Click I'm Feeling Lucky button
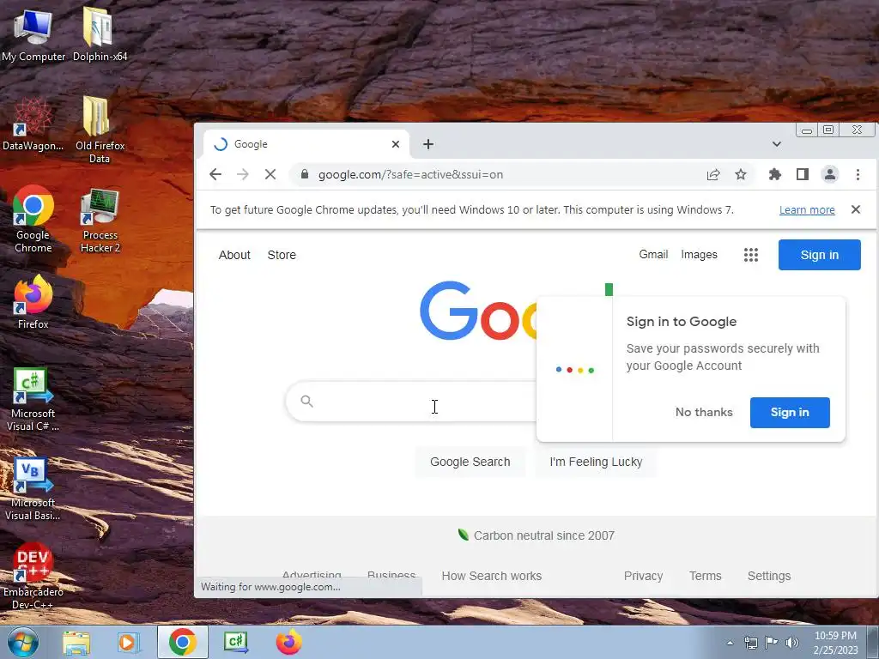 pyautogui.click(x=596, y=462)
